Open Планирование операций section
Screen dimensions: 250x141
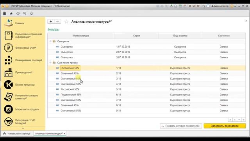[23, 60]
